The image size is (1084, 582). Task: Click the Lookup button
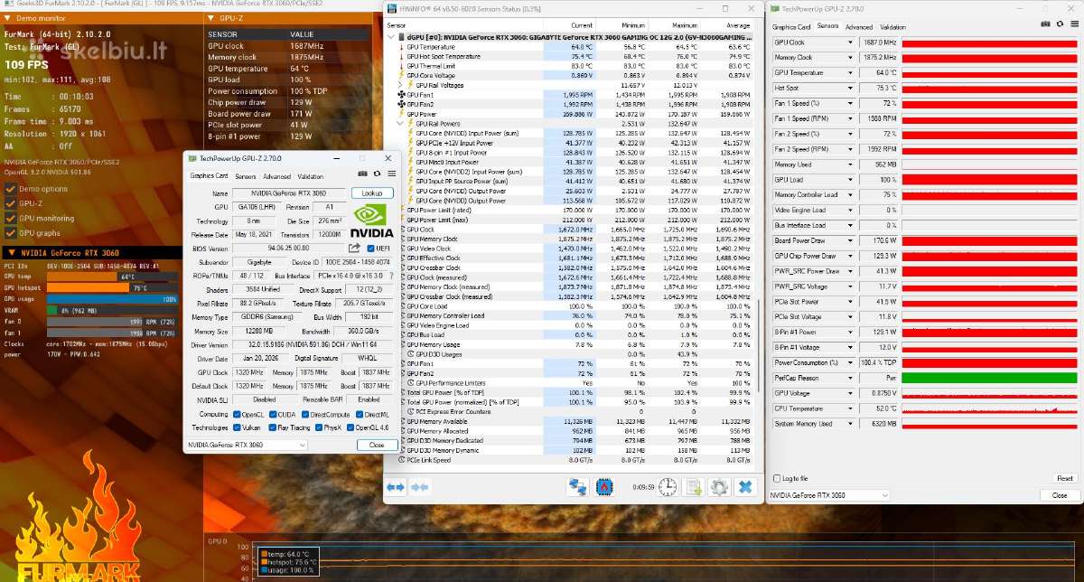372,193
